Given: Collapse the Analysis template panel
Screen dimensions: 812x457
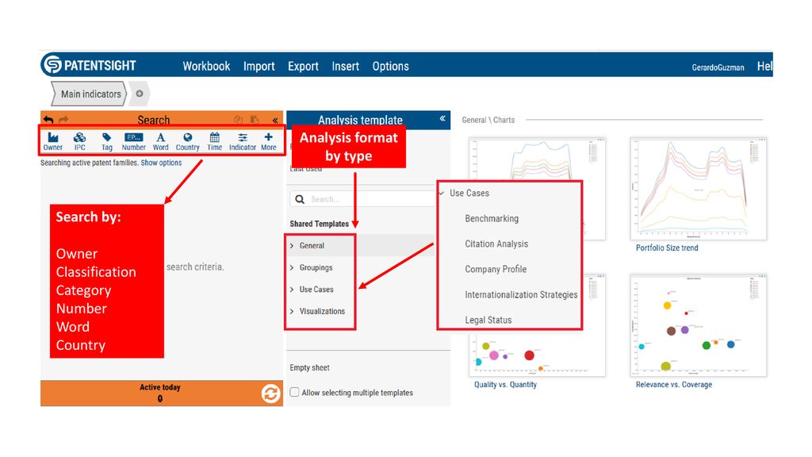Looking at the screenshot, I should tap(442, 119).
